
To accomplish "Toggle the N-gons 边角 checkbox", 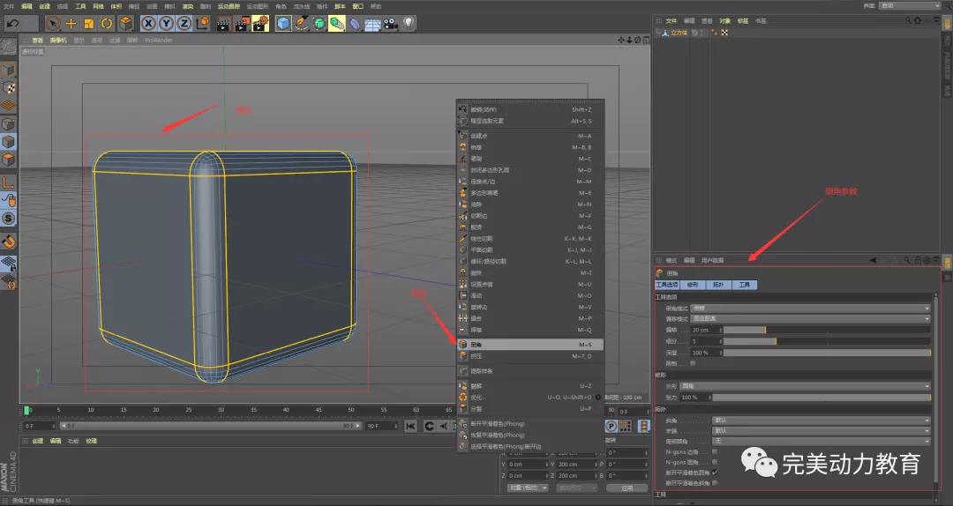I will [x=715, y=451].
